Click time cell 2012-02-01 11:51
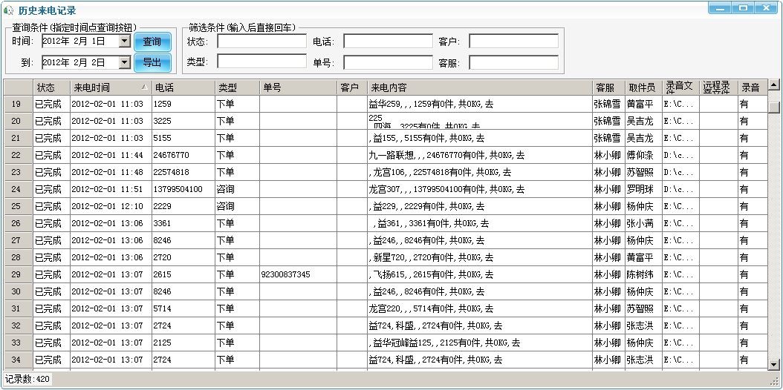This screenshot has width=783, height=390. (x=111, y=189)
